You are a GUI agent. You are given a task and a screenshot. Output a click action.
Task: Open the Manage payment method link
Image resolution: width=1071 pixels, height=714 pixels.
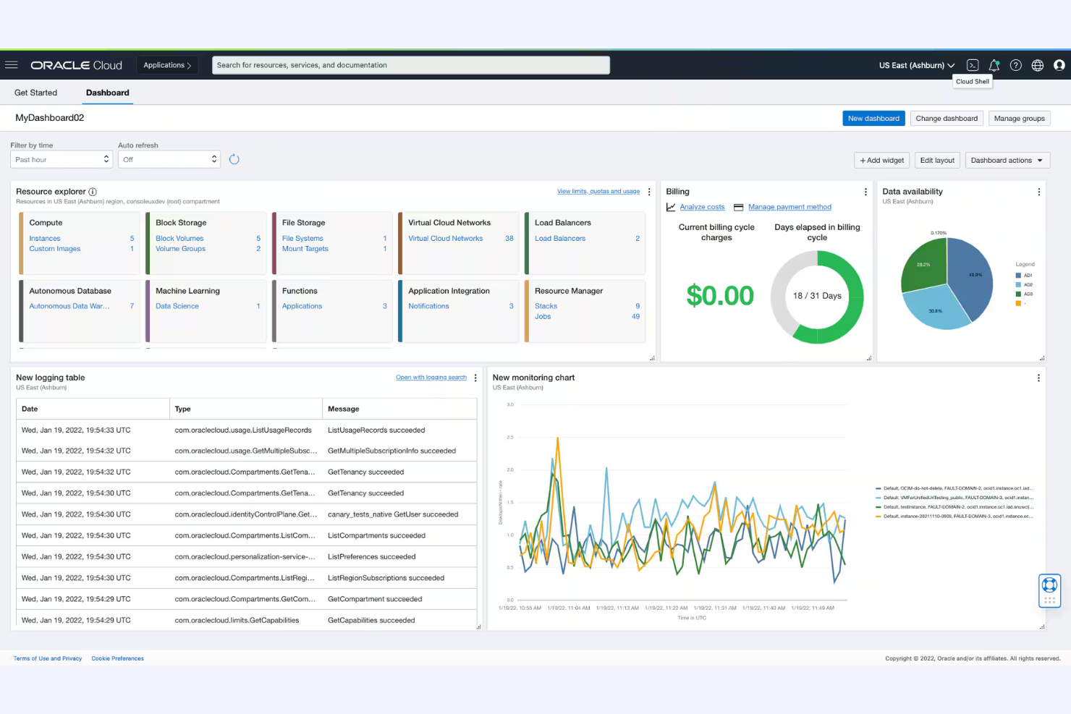click(790, 207)
